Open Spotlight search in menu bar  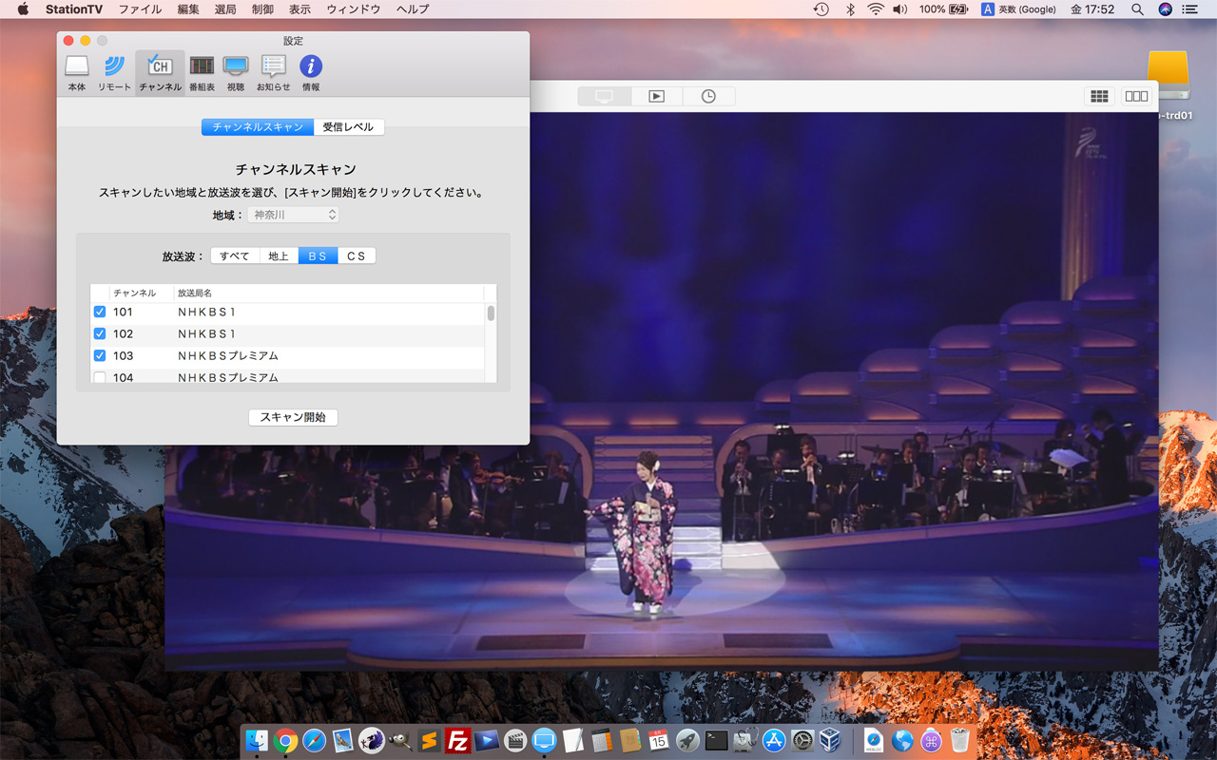click(1137, 9)
